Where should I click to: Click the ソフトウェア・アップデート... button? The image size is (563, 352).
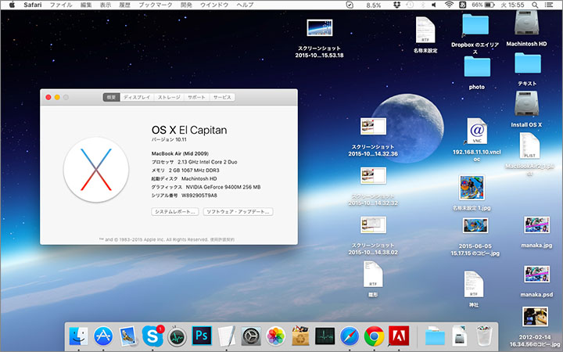238,211
